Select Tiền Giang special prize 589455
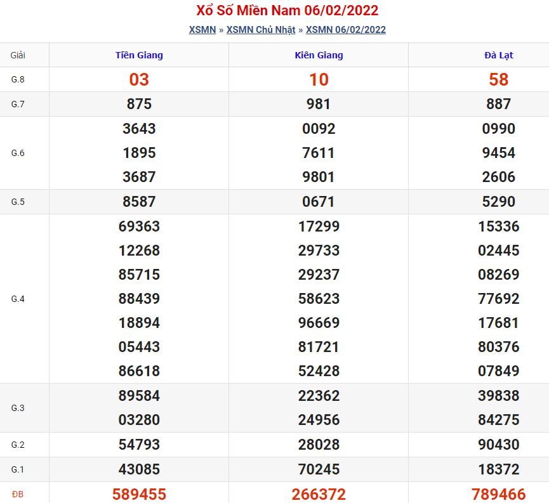Viewport: 549px width, 503px height. (139, 494)
